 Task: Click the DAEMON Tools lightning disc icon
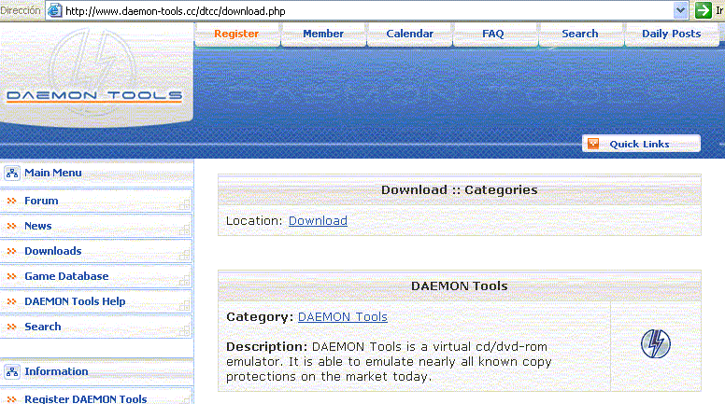pos(656,344)
